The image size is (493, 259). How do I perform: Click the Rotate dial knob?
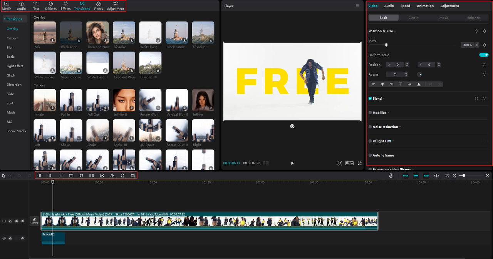tap(420, 74)
